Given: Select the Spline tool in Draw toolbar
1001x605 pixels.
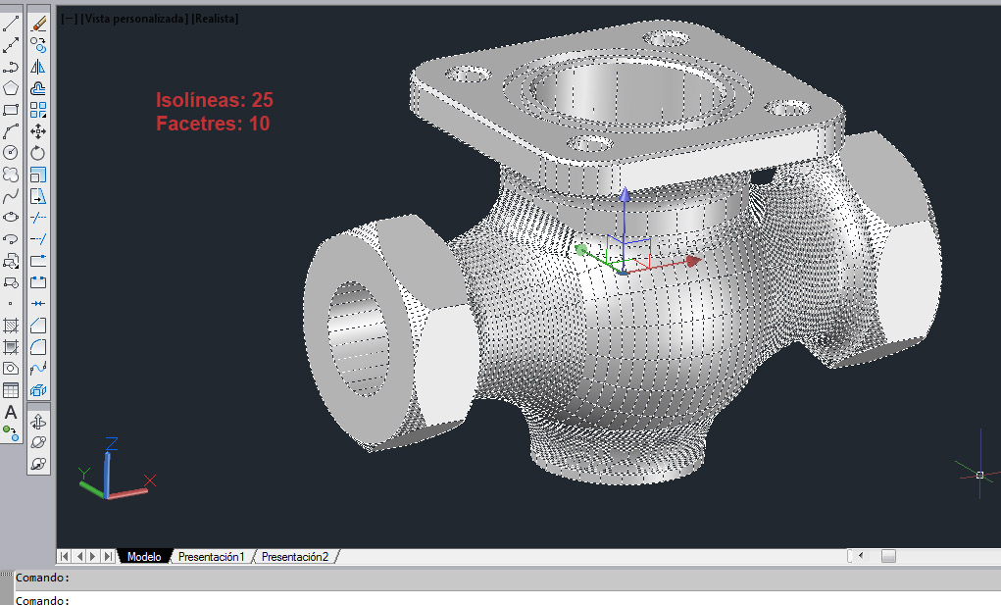Looking at the screenshot, I should tap(11, 196).
